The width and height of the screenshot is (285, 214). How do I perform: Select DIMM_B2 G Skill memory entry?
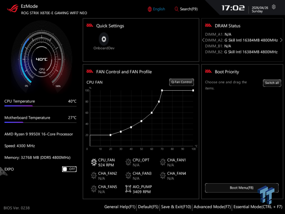(x=241, y=52)
